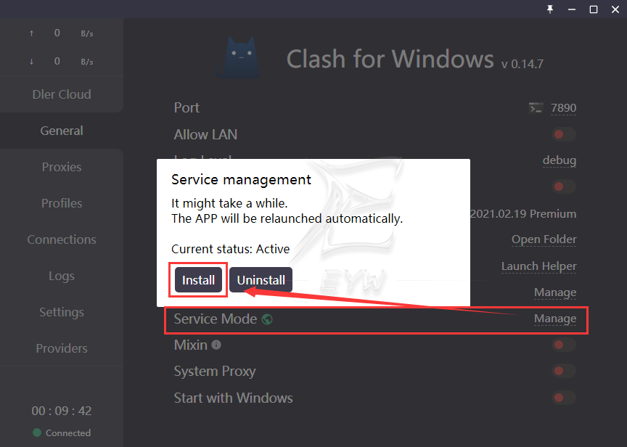The width and height of the screenshot is (627, 447).
Task: Enable Start with Windows toggle
Action: [x=563, y=398]
